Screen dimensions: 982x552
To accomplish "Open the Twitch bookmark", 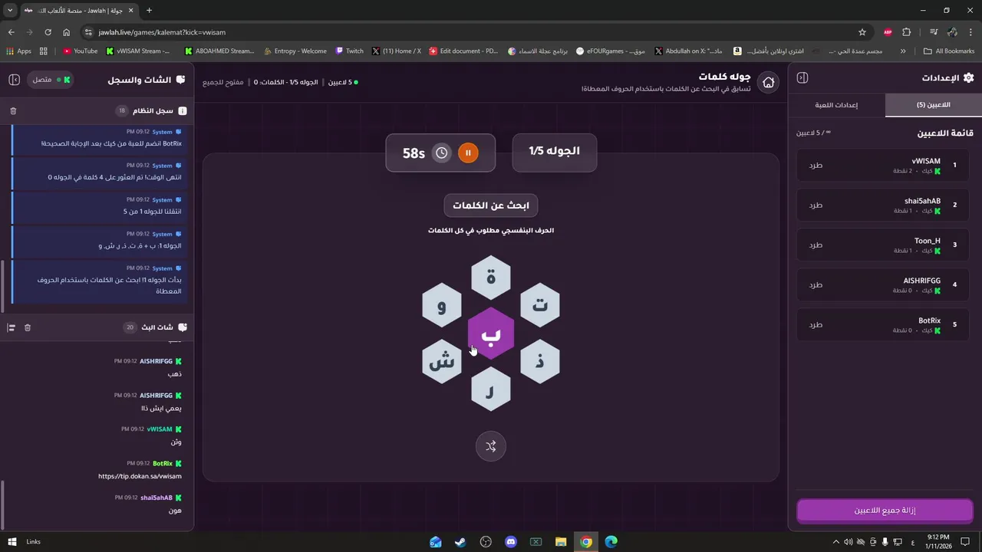I will pyautogui.click(x=349, y=51).
